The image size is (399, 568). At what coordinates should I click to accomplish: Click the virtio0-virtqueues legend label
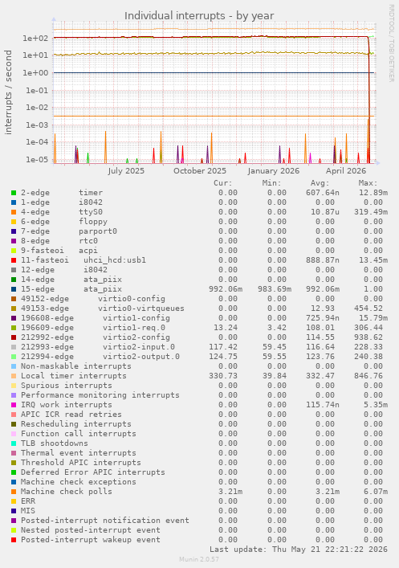(x=140, y=309)
